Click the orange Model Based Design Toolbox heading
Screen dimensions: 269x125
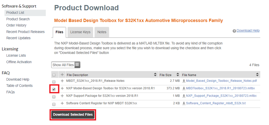(x=138, y=21)
